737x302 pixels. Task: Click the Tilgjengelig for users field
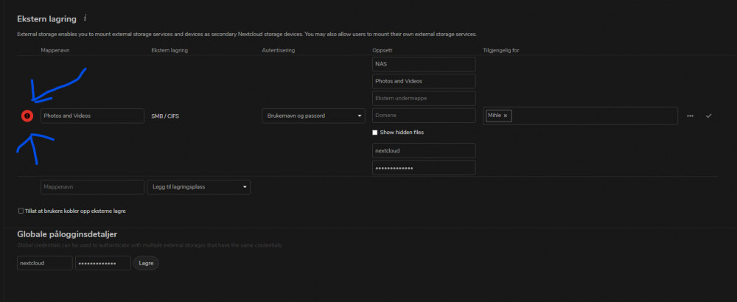coord(580,116)
